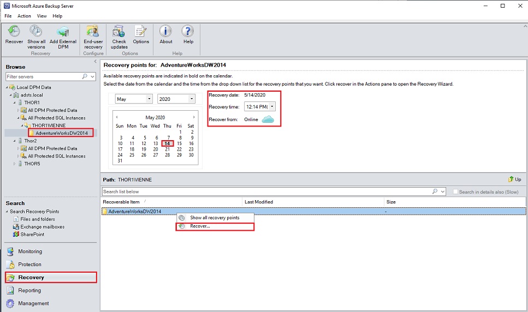Click Add External DPM icon
528x312 pixels.
click(63, 31)
